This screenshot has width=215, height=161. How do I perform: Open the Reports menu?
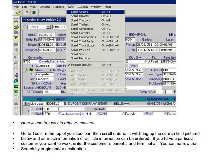coord(59,7)
